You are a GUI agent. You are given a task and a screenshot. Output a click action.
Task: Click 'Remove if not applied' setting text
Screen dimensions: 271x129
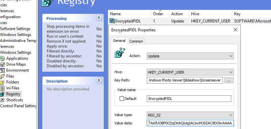66,41
